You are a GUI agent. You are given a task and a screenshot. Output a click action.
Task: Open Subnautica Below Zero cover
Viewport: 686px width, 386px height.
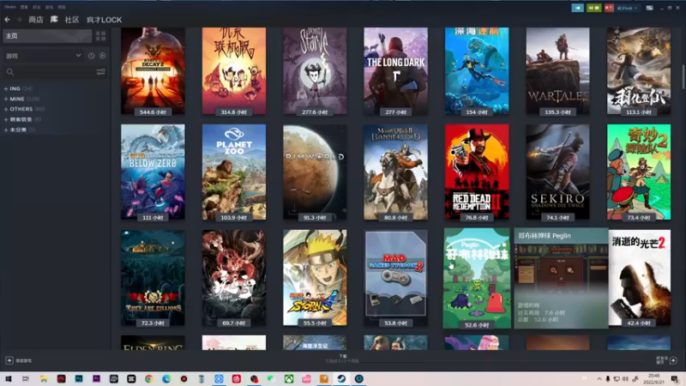[153, 172]
